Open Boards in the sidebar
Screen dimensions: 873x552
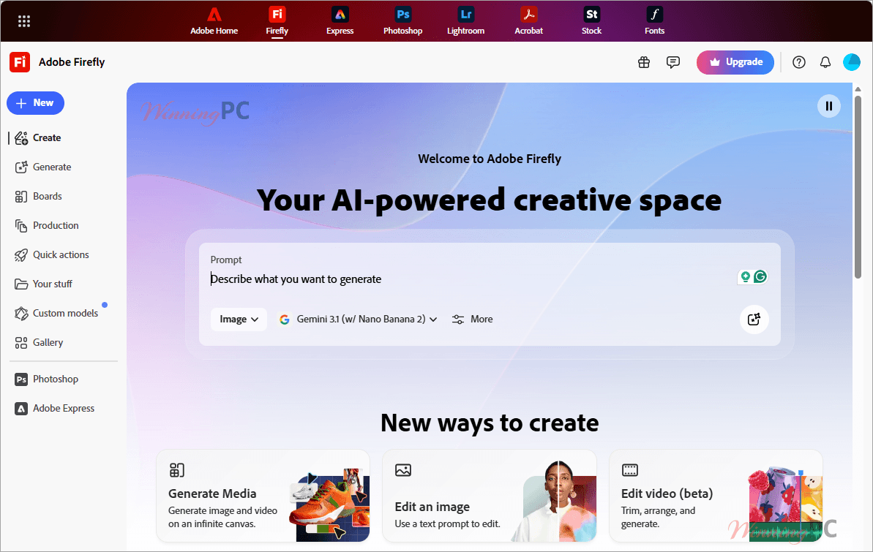tap(38, 197)
